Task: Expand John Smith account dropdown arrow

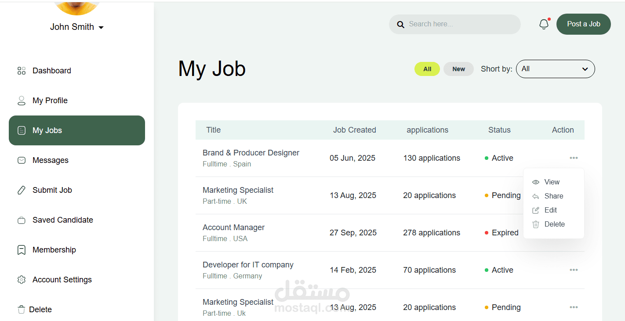Action: click(101, 28)
